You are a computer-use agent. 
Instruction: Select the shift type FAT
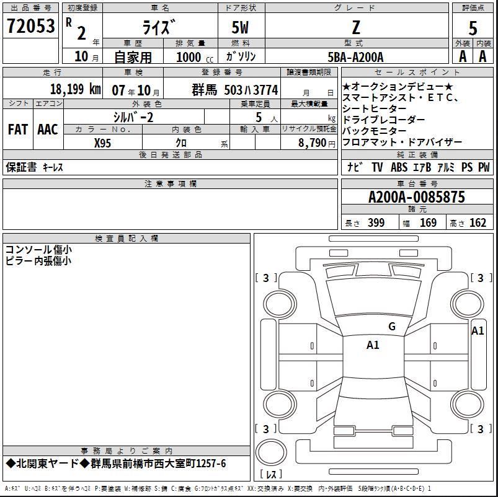pos(18,129)
